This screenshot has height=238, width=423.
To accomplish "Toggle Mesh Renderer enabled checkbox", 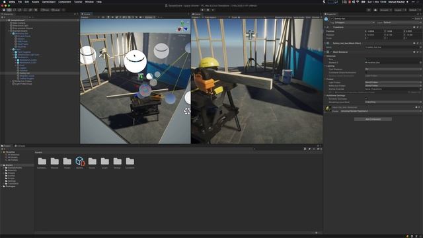I will click(331, 52).
